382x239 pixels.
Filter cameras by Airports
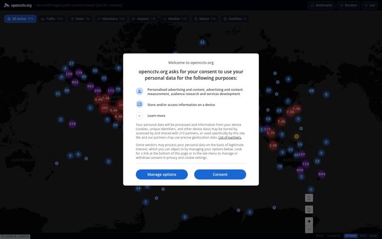[143, 19]
